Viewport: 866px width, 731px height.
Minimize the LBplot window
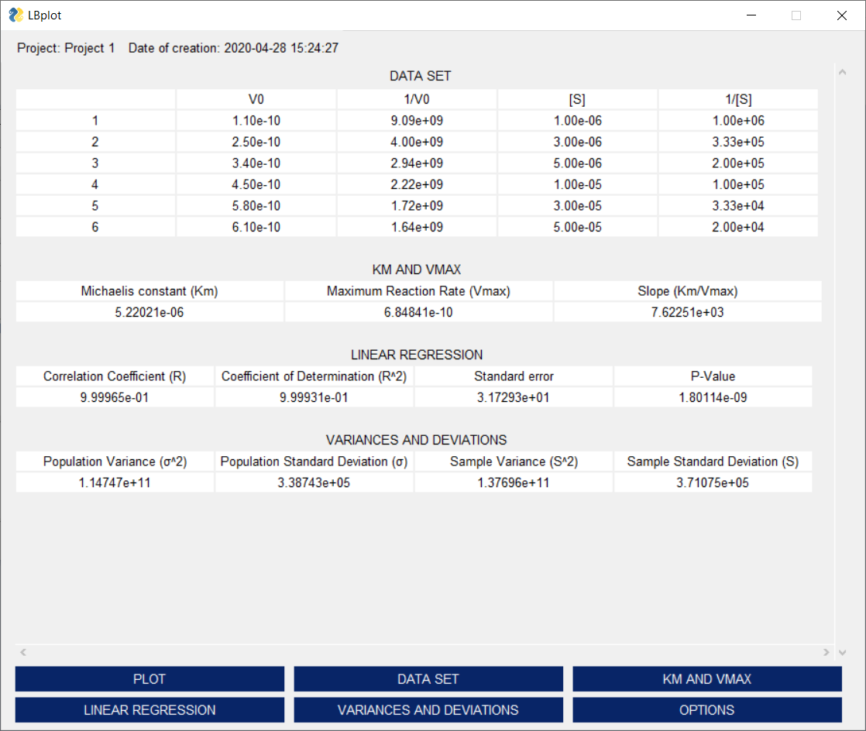click(751, 15)
